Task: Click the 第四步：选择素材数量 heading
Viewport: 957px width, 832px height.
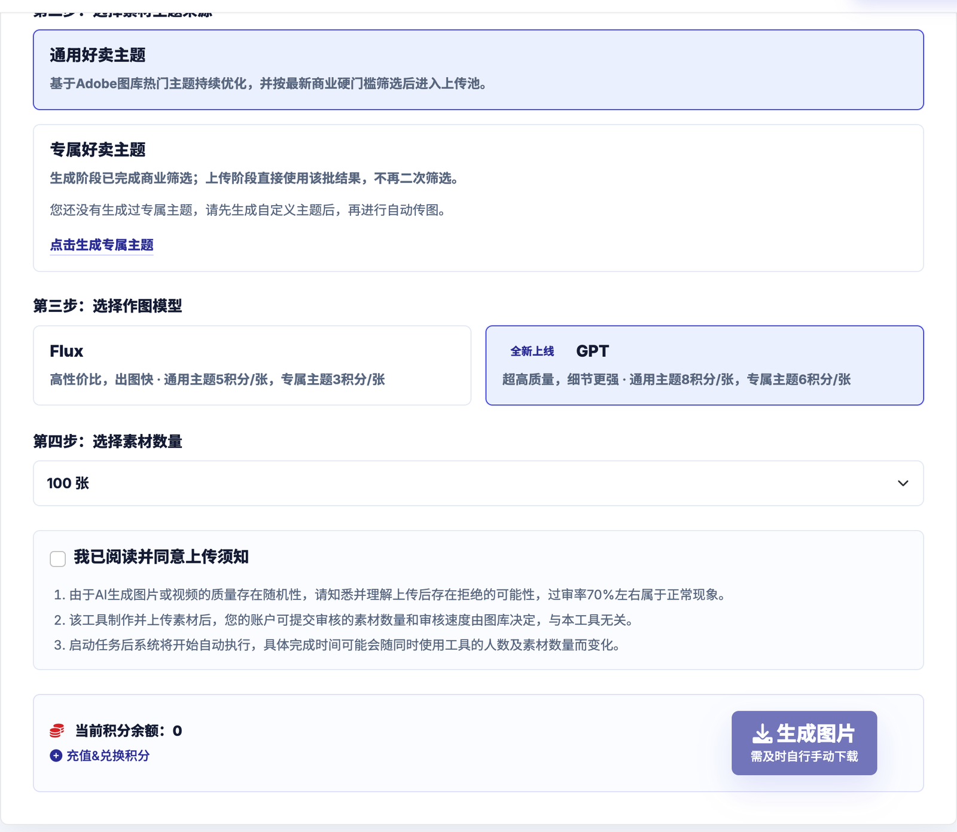Action: coord(108,441)
